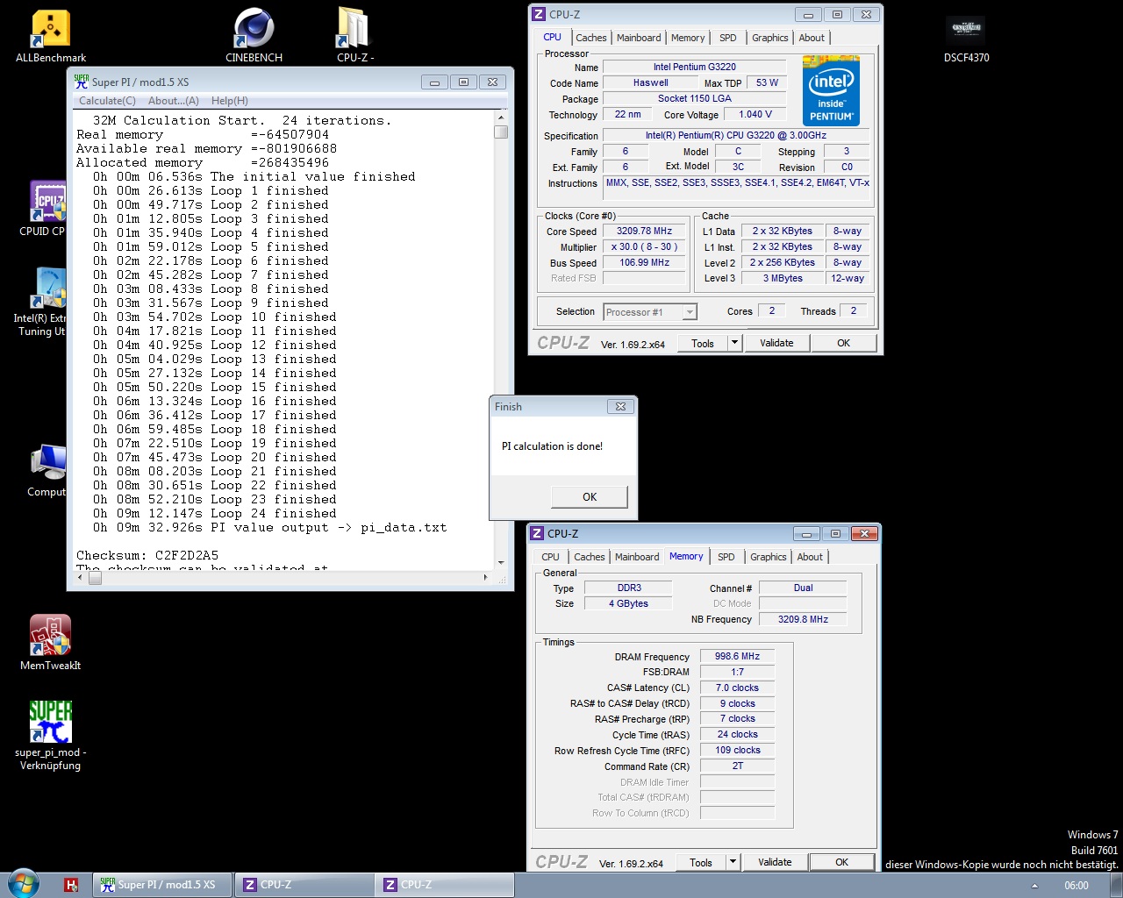Viewport: 1123px width, 898px height.
Task: Close the Finish dialog with X
Action: [620, 407]
